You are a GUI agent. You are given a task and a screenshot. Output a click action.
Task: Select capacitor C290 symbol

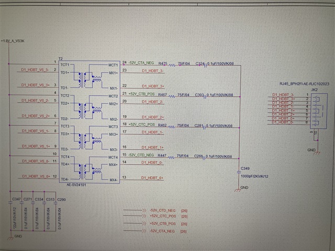coord(55,203)
